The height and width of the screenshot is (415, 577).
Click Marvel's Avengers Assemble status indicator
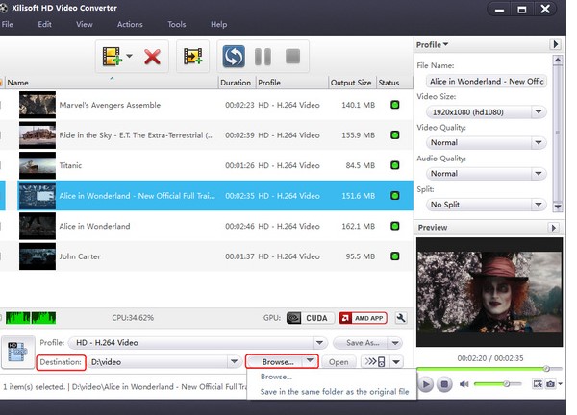point(395,105)
